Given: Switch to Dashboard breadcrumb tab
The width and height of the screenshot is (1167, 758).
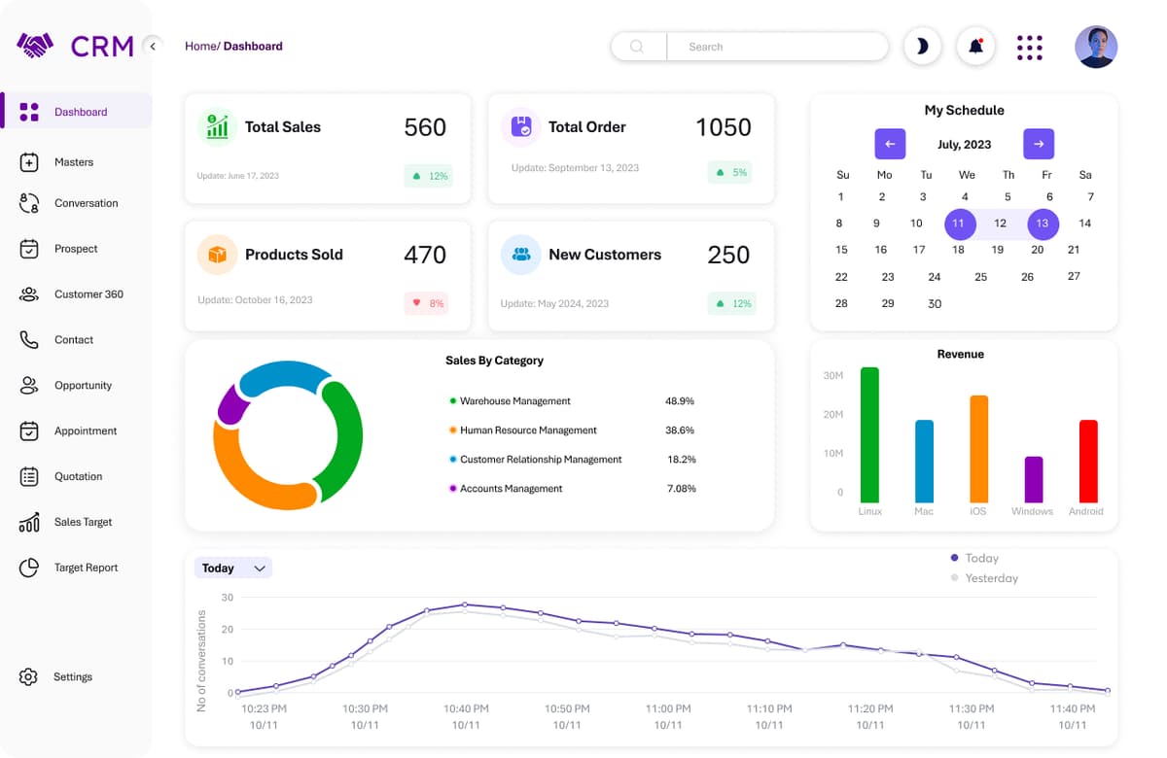Looking at the screenshot, I should click(253, 46).
